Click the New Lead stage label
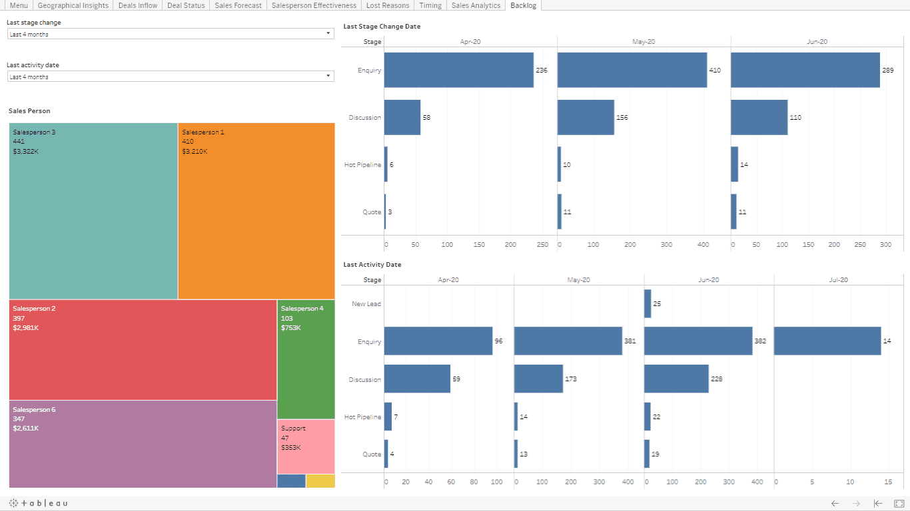The width and height of the screenshot is (910, 511). [366, 304]
